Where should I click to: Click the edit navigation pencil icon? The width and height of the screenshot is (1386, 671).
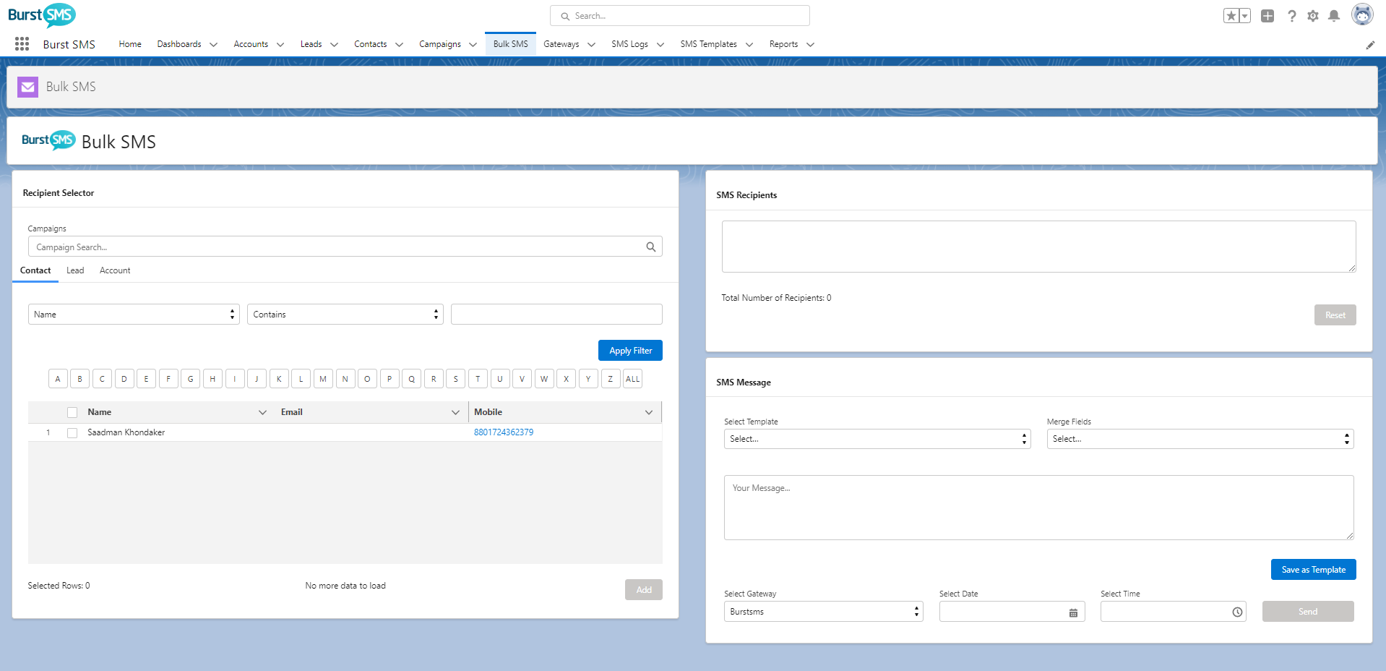(1370, 45)
